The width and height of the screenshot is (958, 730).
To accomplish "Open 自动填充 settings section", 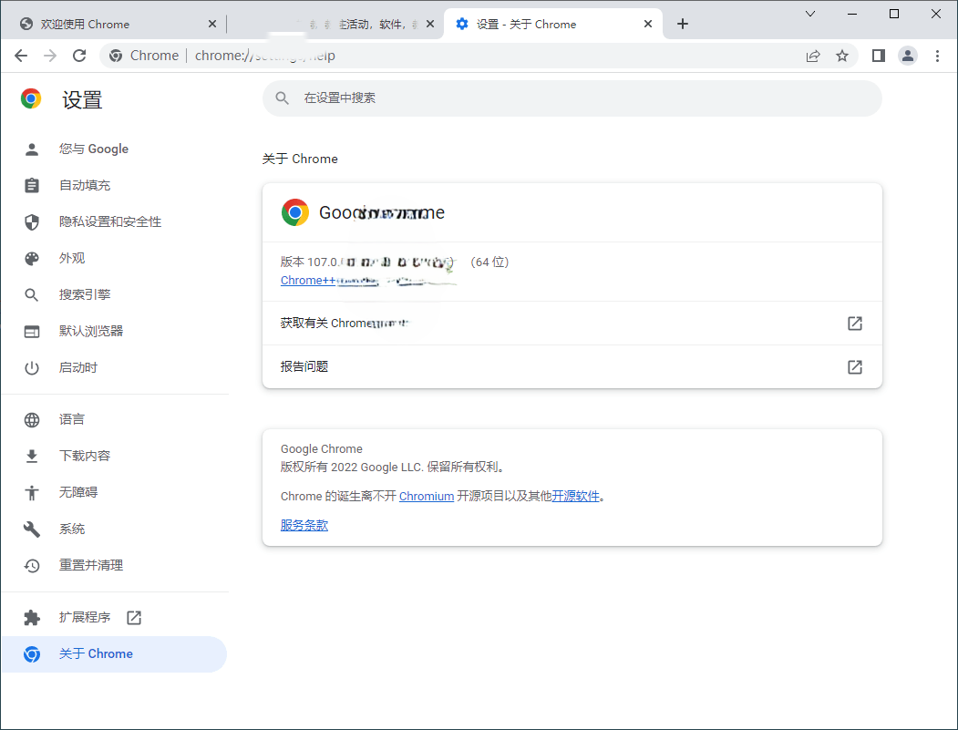I will click(114, 185).
